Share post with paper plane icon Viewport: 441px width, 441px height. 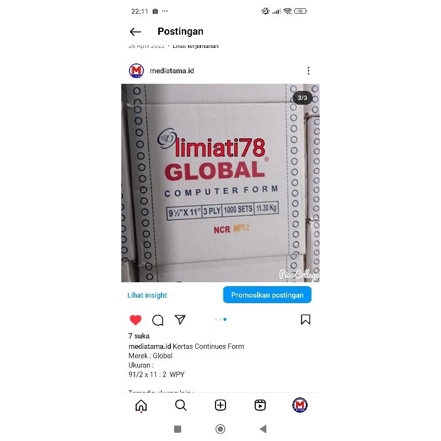(180, 320)
